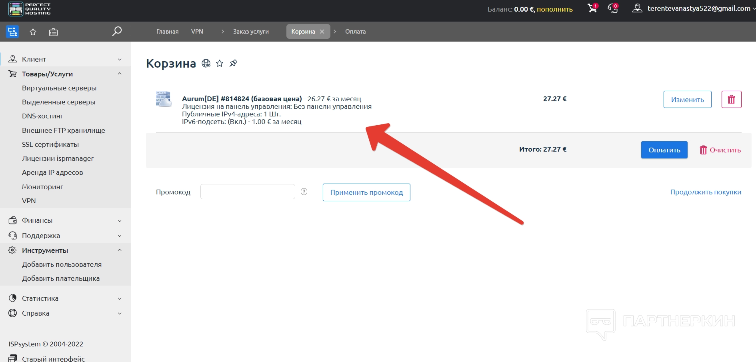The image size is (756, 362).
Task: Focus the Промокод input field
Action: coord(248,192)
